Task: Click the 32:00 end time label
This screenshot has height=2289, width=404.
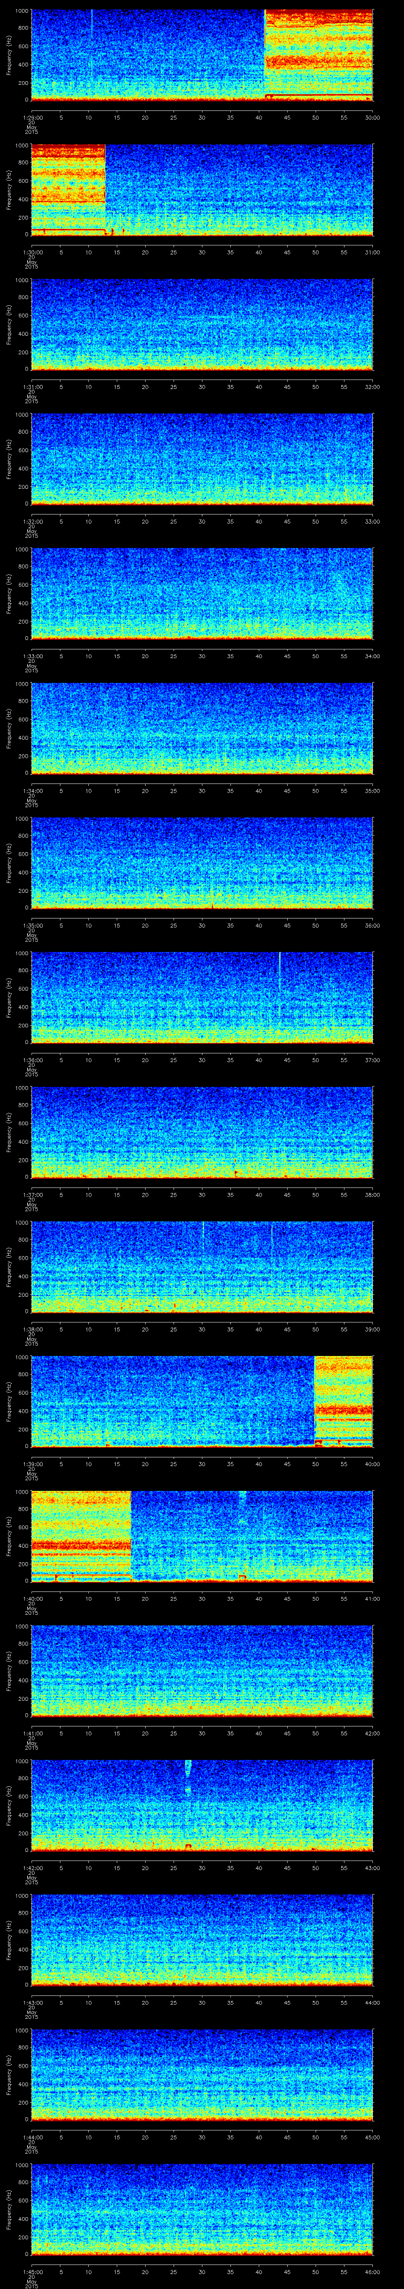Action: (x=372, y=387)
